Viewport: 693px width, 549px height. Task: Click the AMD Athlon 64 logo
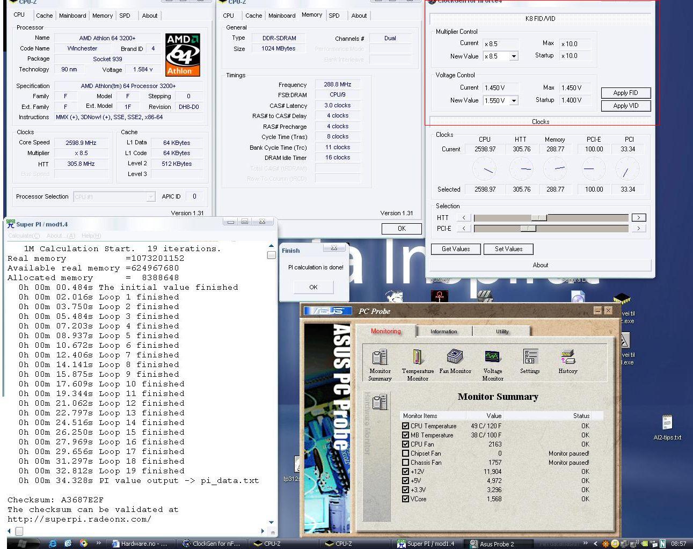[183, 55]
